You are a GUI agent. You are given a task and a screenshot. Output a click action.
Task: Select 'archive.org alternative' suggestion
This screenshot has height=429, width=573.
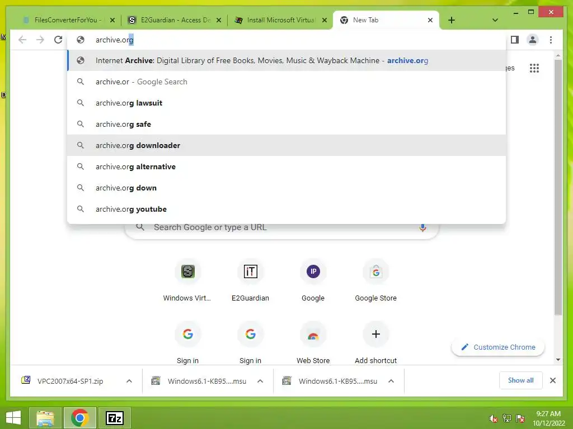pos(287,166)
